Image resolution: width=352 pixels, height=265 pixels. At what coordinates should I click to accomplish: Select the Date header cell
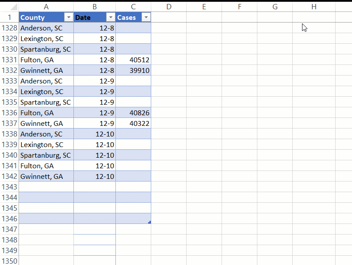95,17
